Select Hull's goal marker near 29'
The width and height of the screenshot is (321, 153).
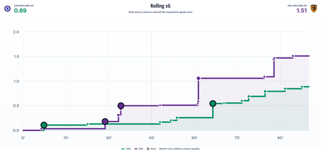click(105, 121)
